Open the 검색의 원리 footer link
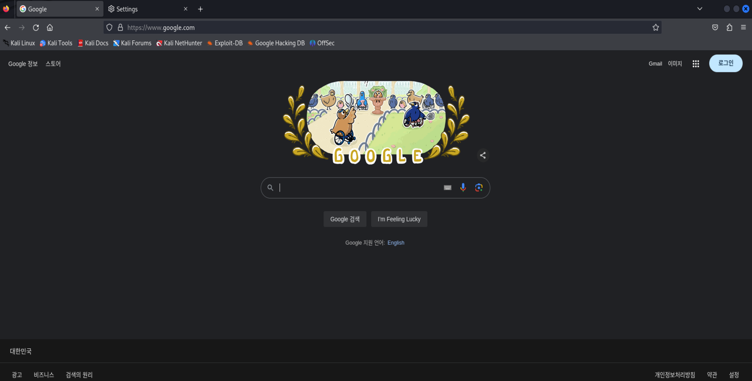The width and height of the screenshot is (752, 381). pyautogui.click(x=79, y=375)
